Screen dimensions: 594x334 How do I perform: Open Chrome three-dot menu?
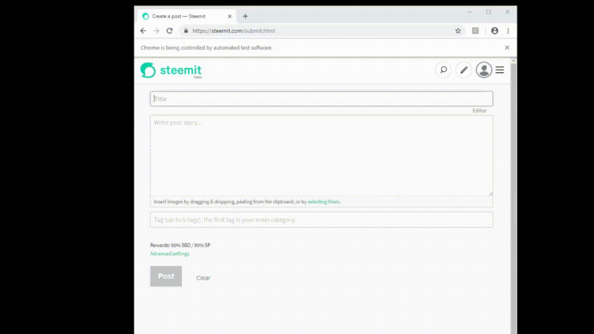click(x=508, y=31)
